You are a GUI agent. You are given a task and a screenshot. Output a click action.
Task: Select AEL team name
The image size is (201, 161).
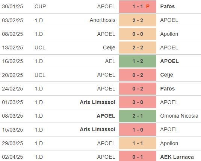click(x=110, y=61)
